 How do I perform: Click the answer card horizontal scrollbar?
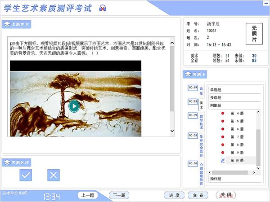pos(234,172)
